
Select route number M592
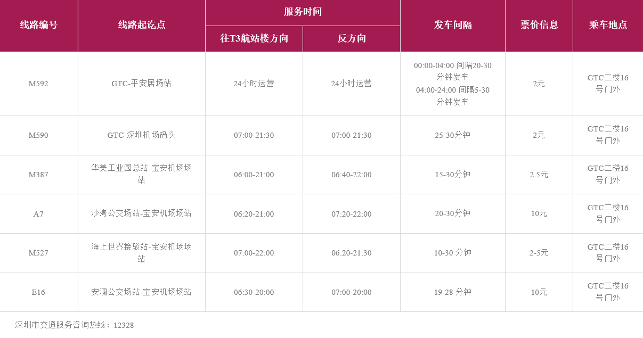pyautogui.click(x=38, y=84)
